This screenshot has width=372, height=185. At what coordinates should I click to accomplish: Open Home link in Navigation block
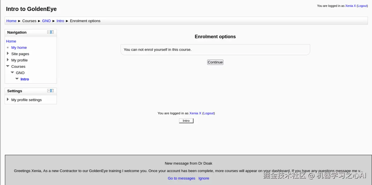coord(11,41)
